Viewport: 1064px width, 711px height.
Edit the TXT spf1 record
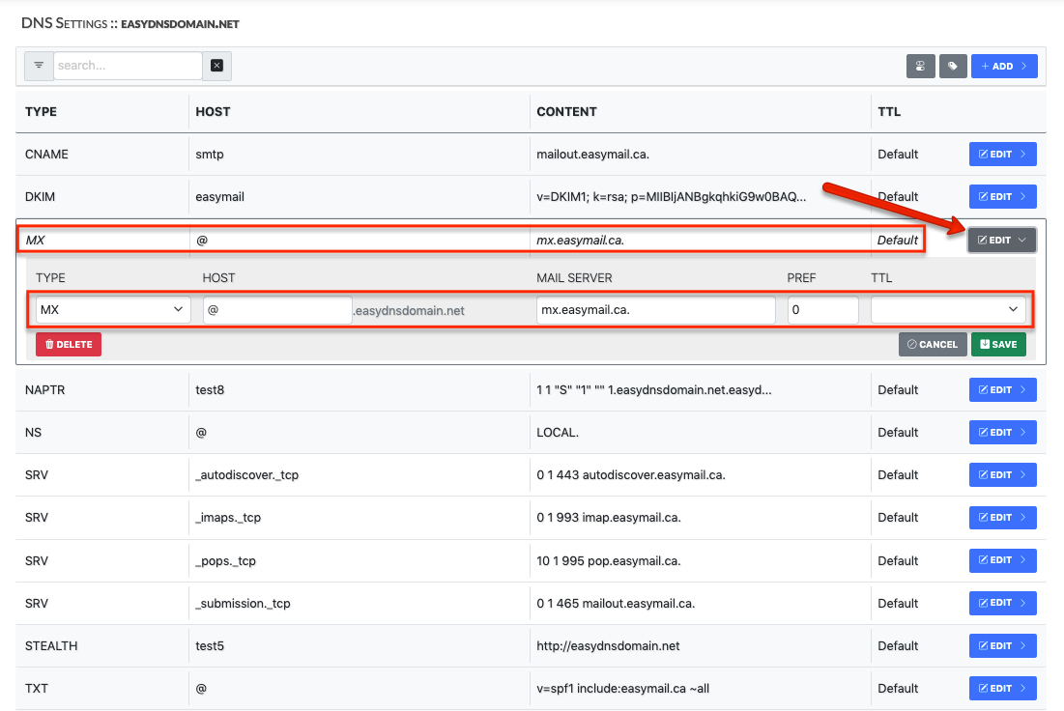click(1002, 689)
